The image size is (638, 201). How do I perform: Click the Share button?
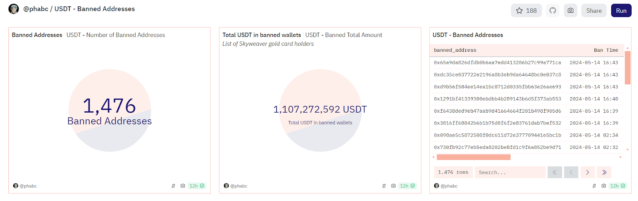[594, 11]
